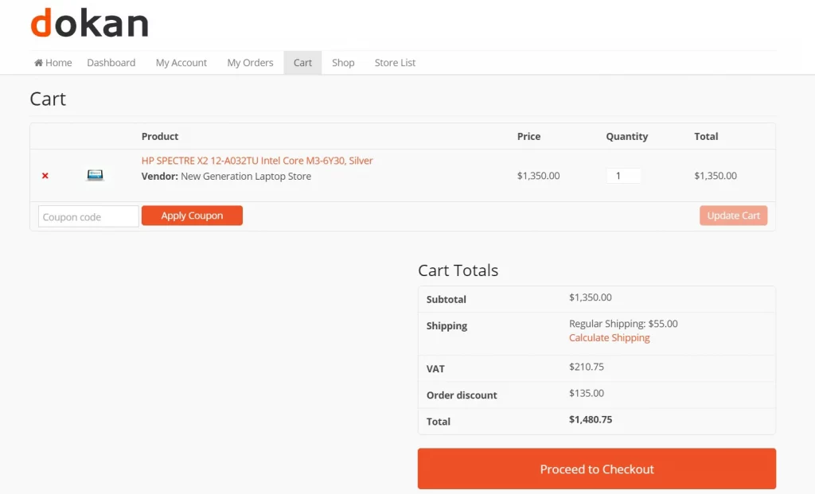This screenshot has height=494, width=815.
Task: Click the Subtotal label
Action: pos(446,299)
